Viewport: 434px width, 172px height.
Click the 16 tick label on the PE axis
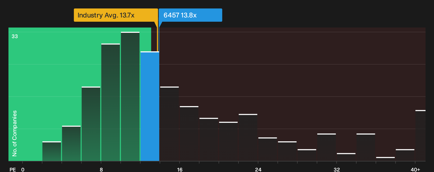point(180,170)
